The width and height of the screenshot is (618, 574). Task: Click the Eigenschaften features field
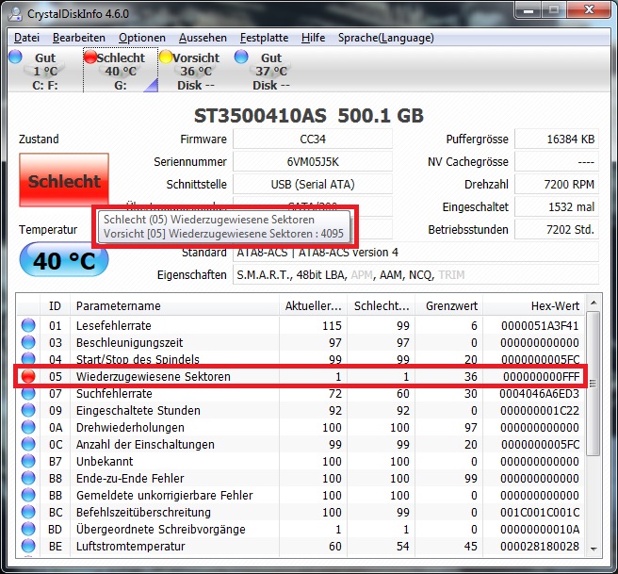pos(415,275)
